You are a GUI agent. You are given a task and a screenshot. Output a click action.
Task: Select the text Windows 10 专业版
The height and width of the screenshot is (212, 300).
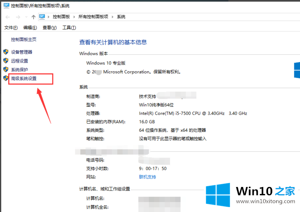tap(106, 63)
